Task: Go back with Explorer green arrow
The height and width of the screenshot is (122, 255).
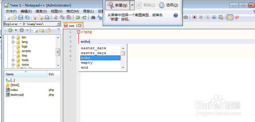Action: click(10, 30)
